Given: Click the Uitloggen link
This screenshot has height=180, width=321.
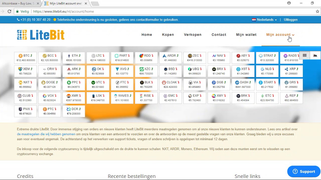Looking at the screenshot, I should click(x=291, y=20).
